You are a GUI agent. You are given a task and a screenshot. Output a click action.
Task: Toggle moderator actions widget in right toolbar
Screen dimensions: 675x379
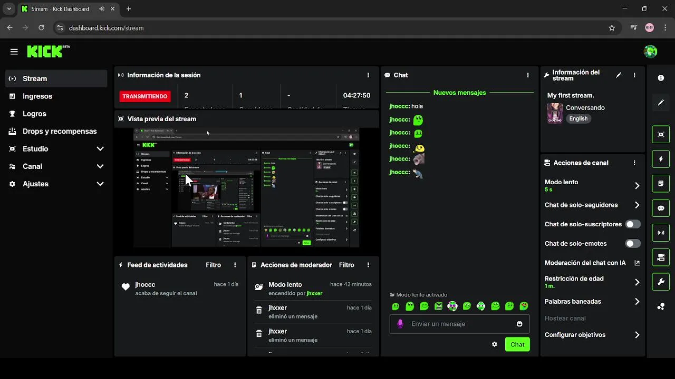(x=661, y=184)
